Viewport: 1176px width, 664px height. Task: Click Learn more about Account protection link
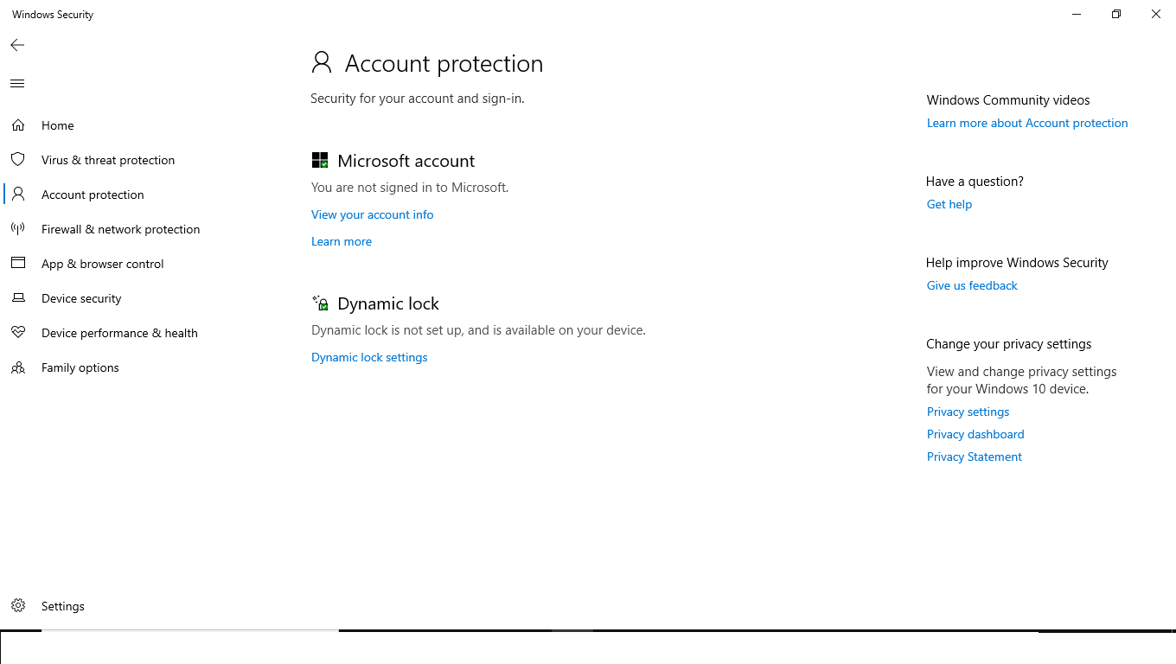point(1027,123)
